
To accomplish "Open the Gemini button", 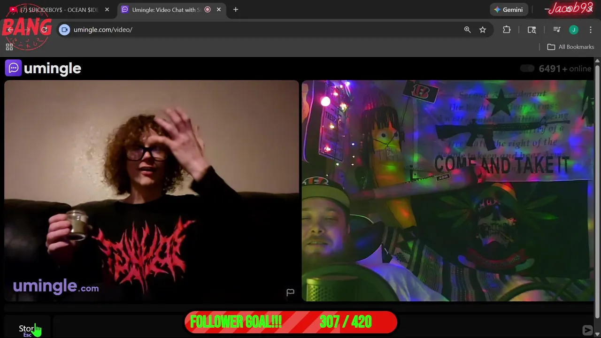I will coord(509,9).
